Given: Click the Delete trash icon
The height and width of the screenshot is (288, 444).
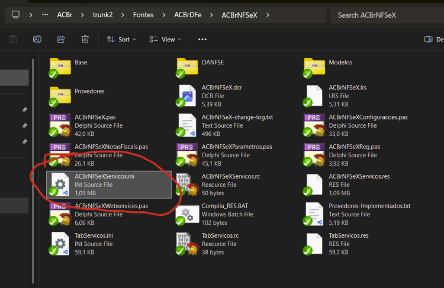Looking at the screenshot, I should tap(85, 39).
